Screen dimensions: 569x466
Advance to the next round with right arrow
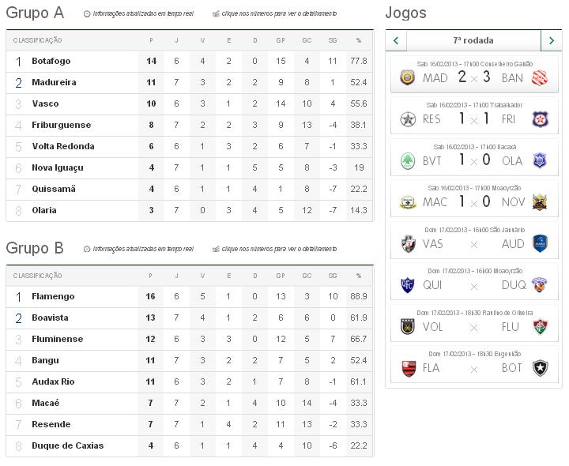(551, 40)
